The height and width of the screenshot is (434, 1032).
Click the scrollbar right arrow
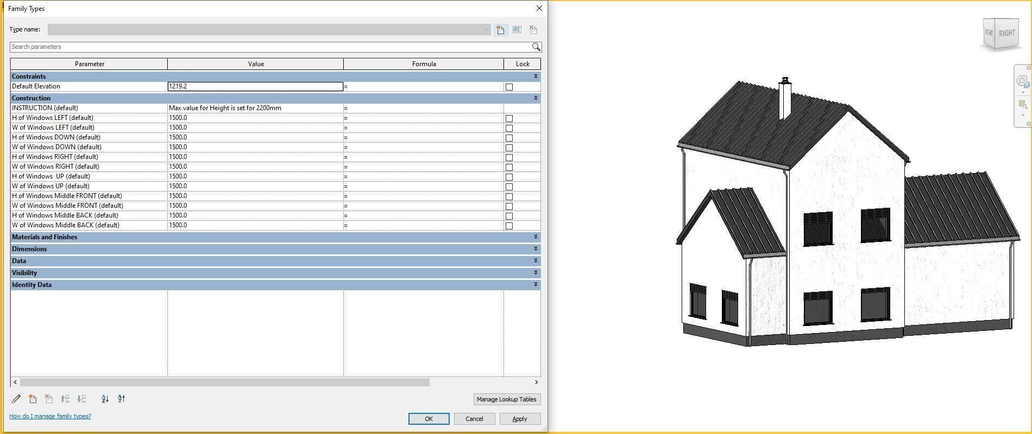[x=536, y=382]
